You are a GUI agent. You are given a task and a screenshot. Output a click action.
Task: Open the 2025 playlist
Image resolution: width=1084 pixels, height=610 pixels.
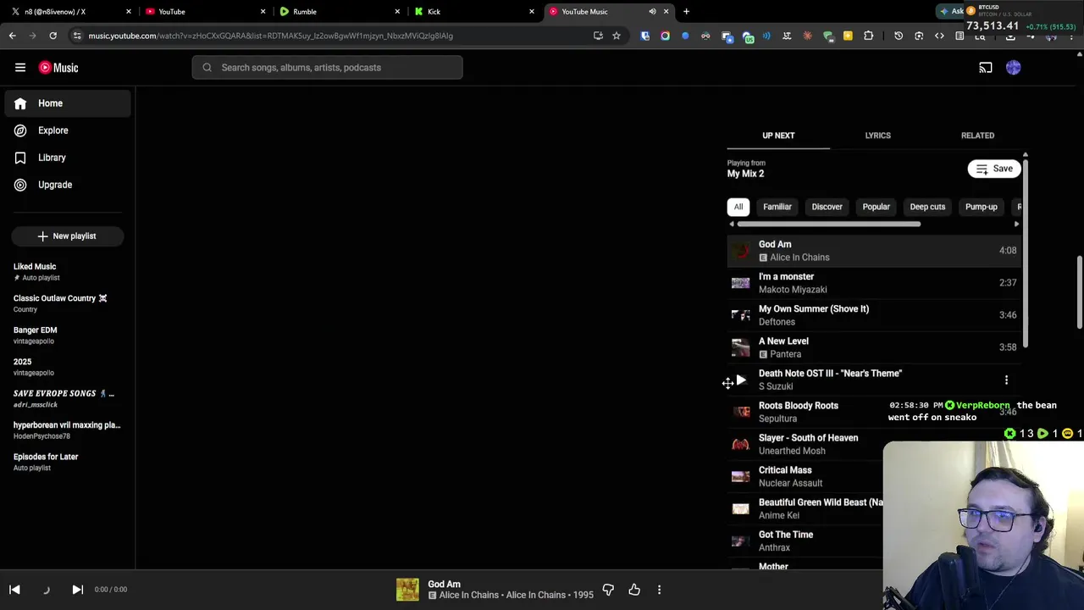pos(66,367)
